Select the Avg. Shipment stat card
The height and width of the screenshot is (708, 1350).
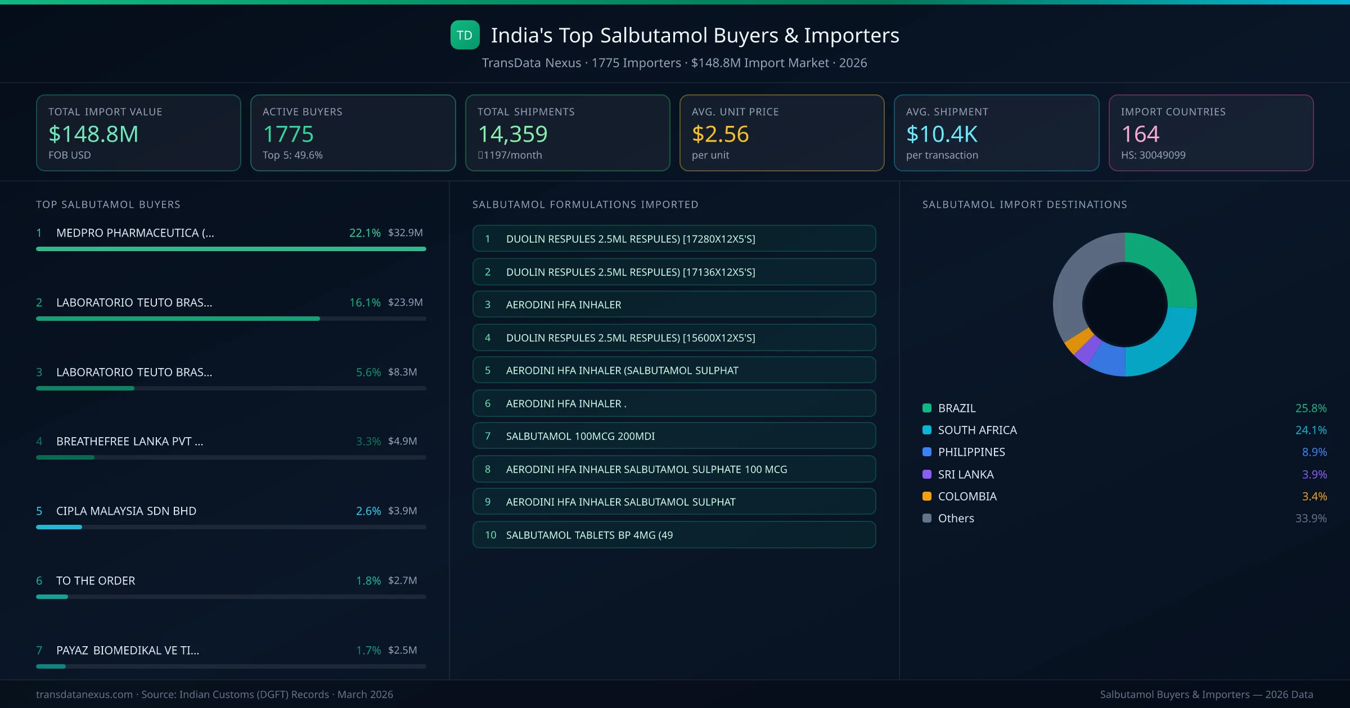click(x=996, y=133)
